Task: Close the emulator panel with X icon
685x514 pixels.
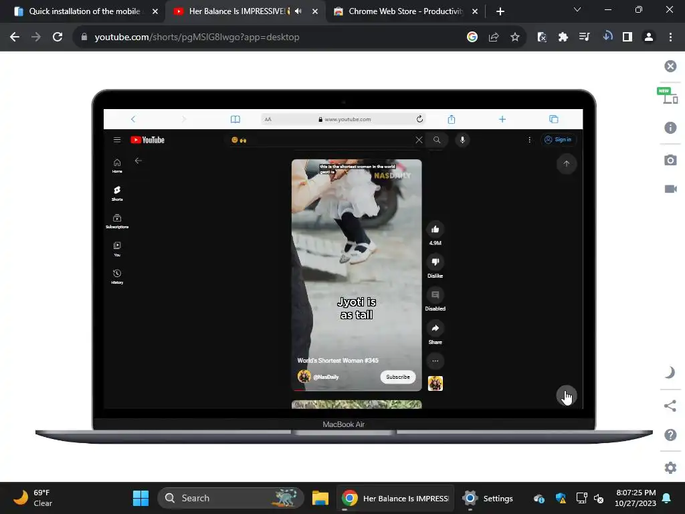Action: (x=670, y=66)
